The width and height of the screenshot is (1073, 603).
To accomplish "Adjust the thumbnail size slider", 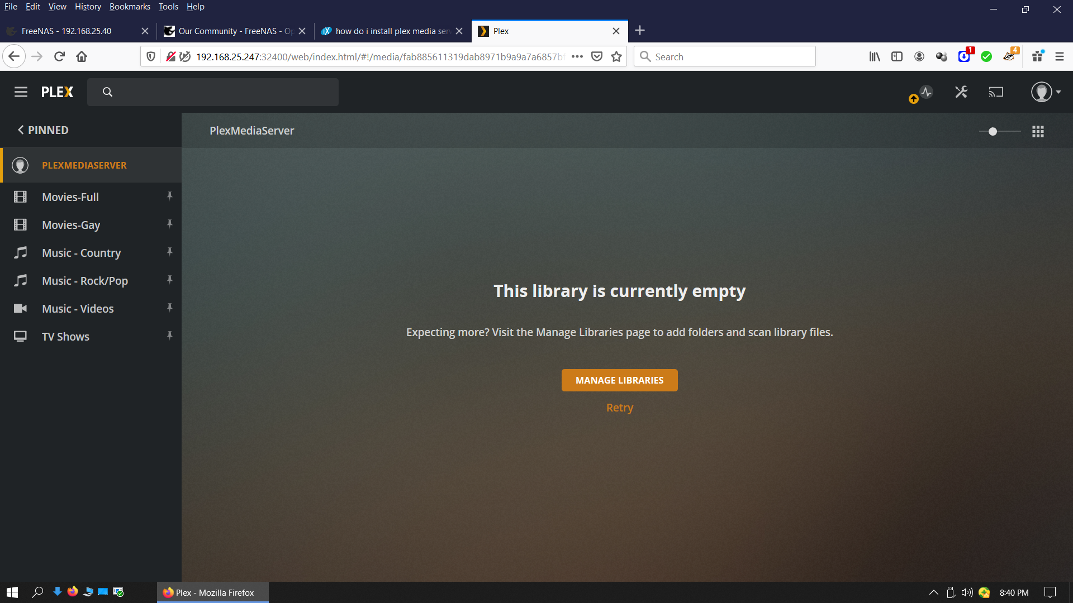I will coord(993,131).
